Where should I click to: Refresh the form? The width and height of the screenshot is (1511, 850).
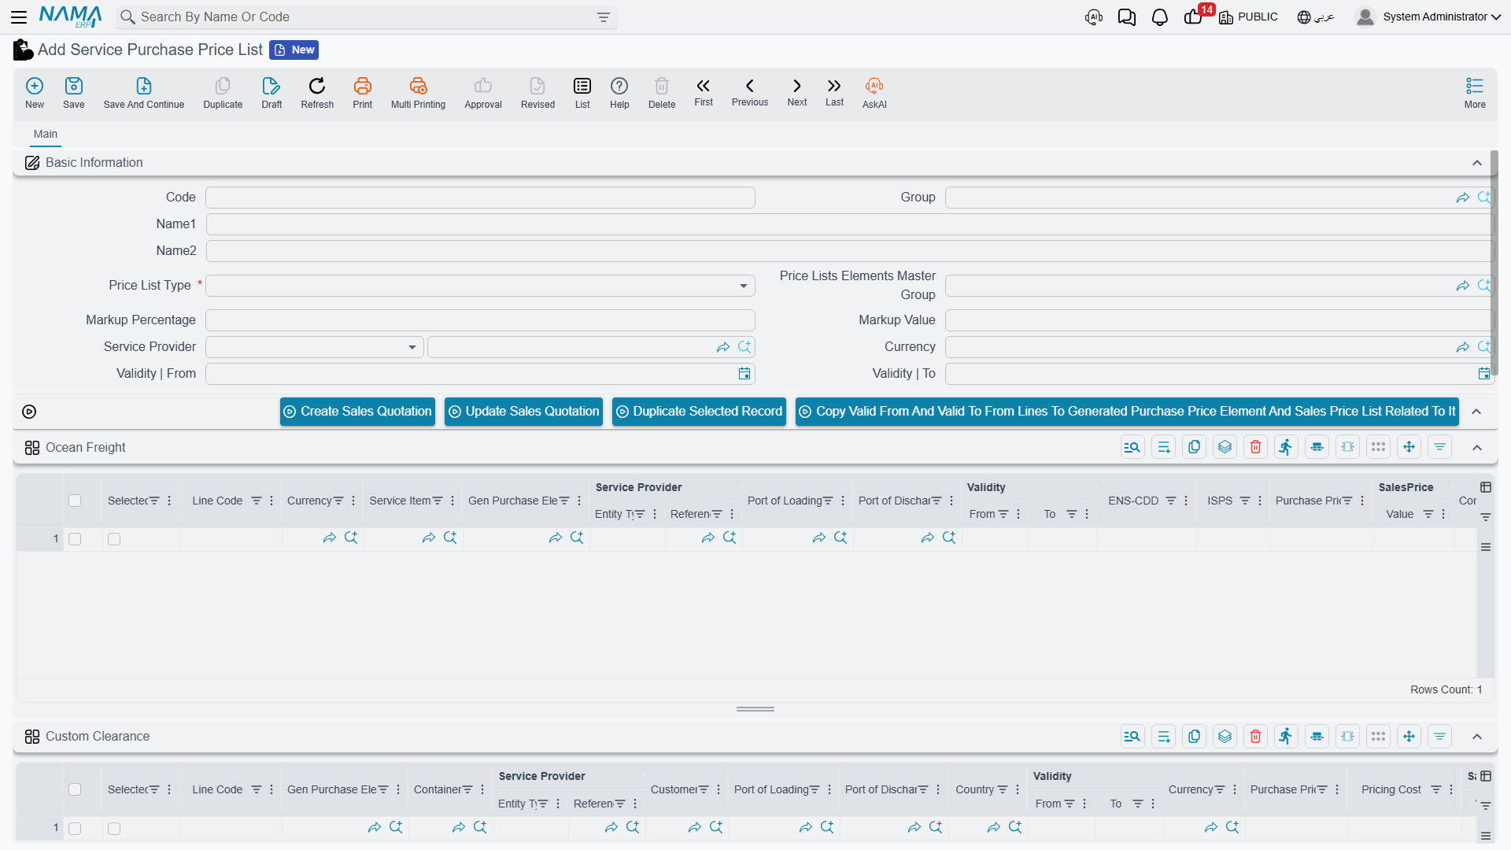point(317,93)
